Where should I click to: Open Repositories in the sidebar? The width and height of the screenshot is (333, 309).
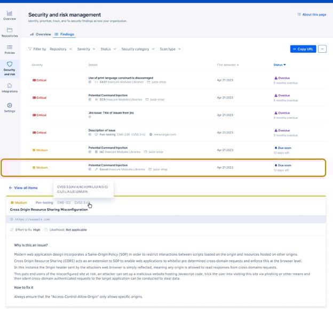(x=10, y=32)
